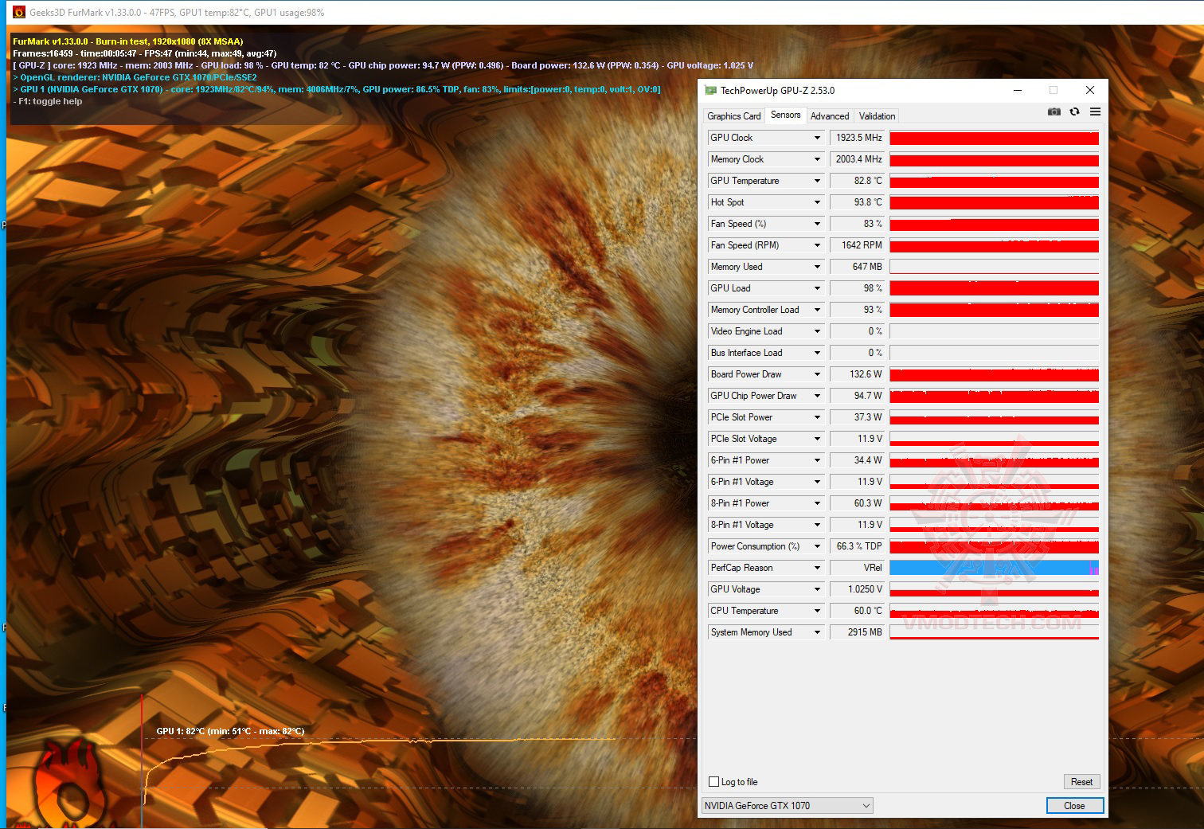This screenshot has height=829, width=1204.
Task: Switch to the Graphics Card tab
Action: (x=734, y=116)
